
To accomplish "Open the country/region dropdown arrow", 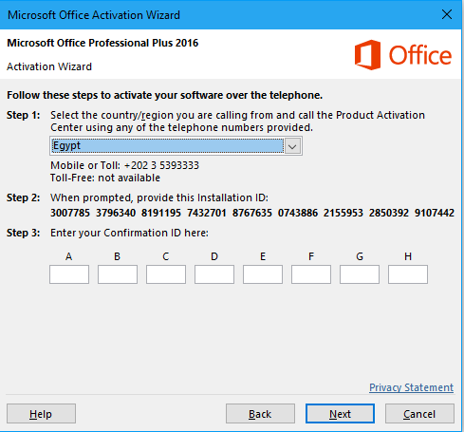I will pos(292,146).
